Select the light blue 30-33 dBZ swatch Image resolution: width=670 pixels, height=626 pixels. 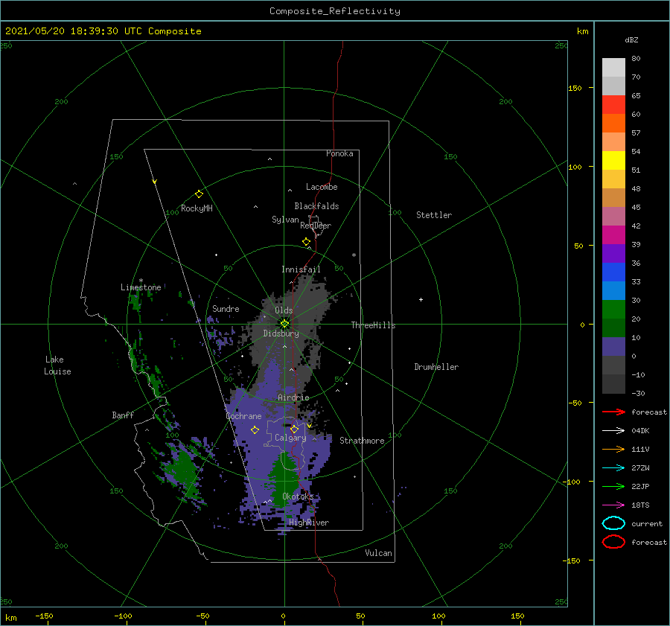coord(613,291)
